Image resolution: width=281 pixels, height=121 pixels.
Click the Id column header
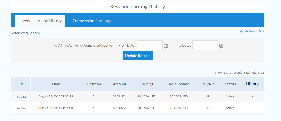21,84
